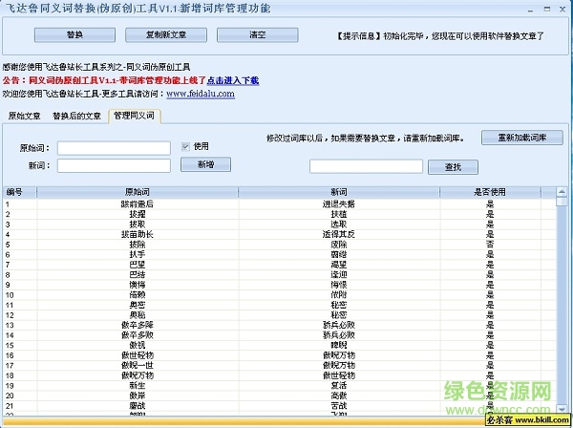Select the 傲睨万物 original word in row 18
This screenshot has width=573, height=428.
point(138,375)
